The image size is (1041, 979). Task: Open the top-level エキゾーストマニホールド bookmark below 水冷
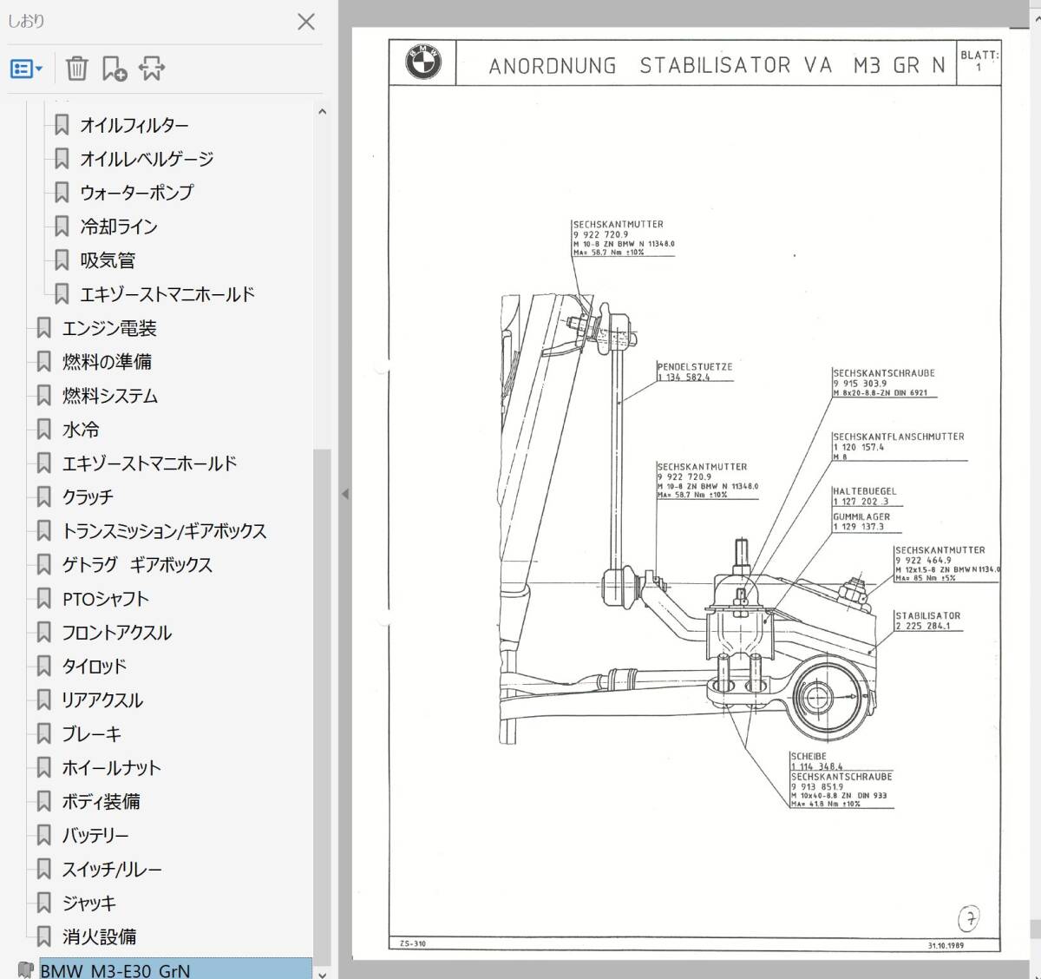click(x=149, y=463)
